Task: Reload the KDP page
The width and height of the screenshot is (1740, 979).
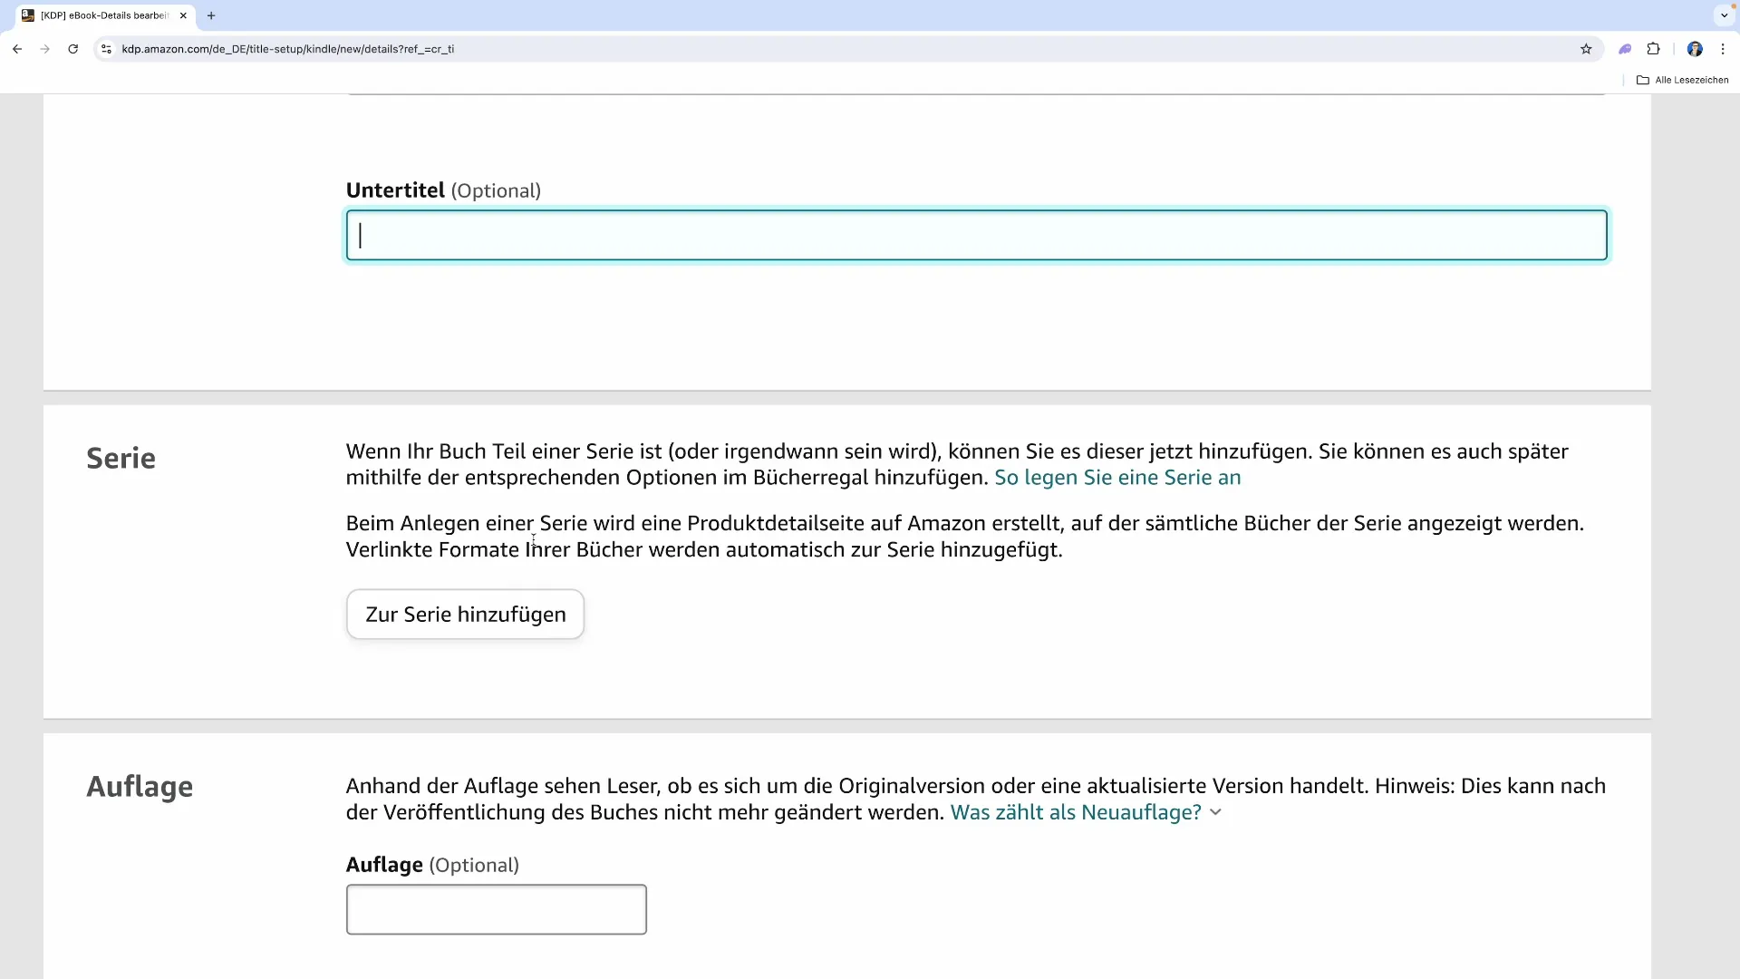Action: pos(73,49)
